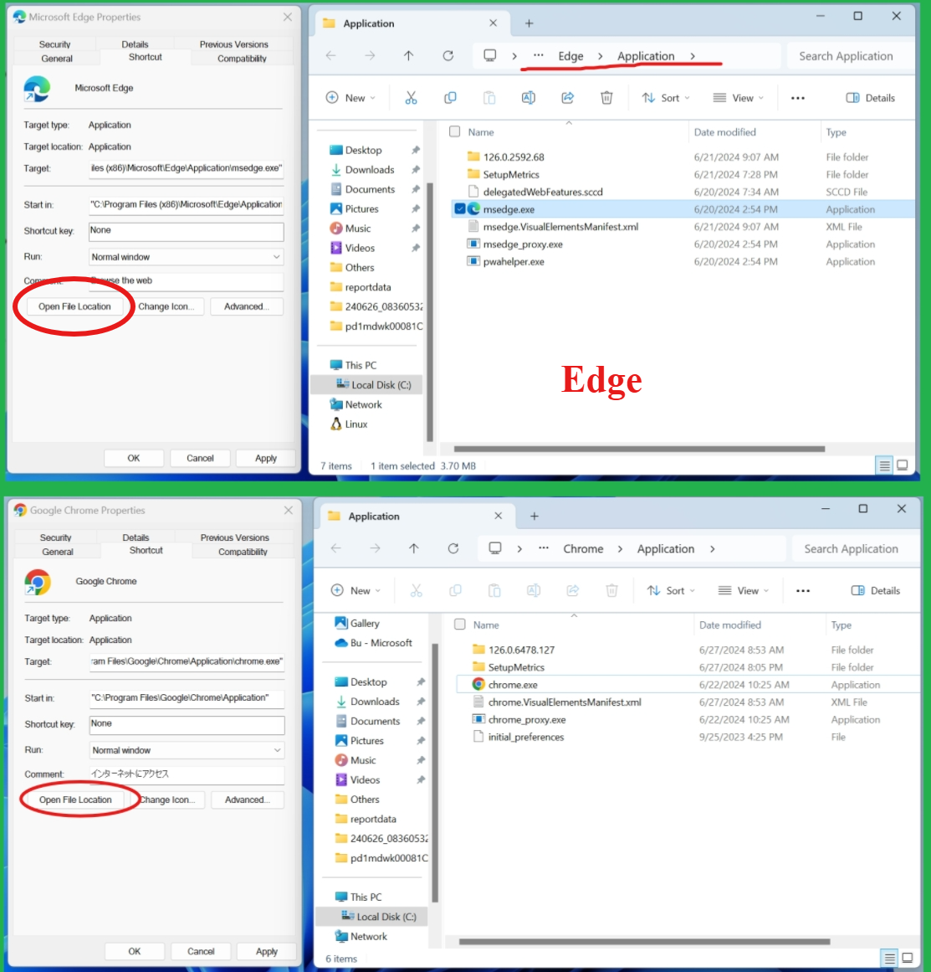Rename msedge.exe via the Rename toolbar icon

coord(528,97)
